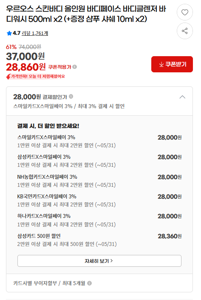Select 삼성카드 500원 할인 row
This screenshot has height=300, width=201.
[99, 240]
